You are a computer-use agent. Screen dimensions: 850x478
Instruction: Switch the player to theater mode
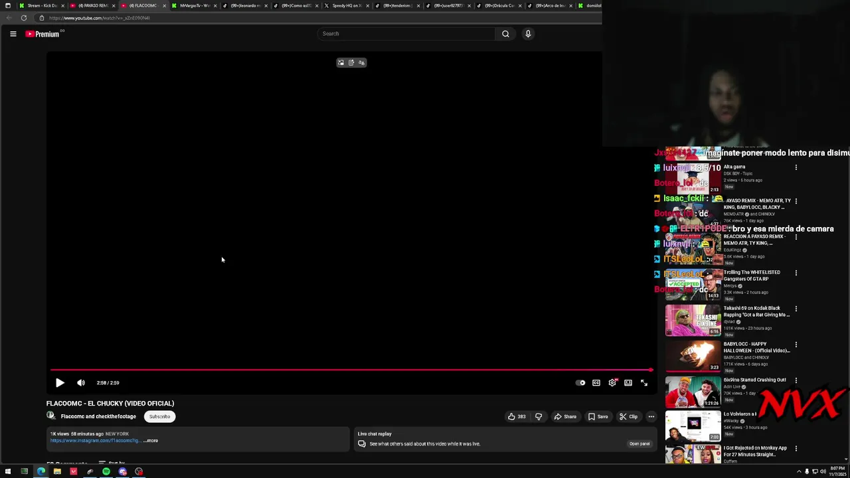(628, 382)
